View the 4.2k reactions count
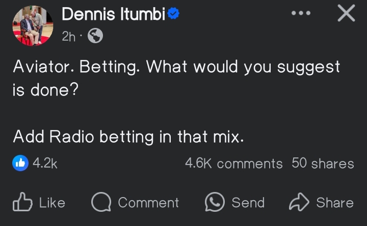This screenshot has height=226, width=367. 45,163
